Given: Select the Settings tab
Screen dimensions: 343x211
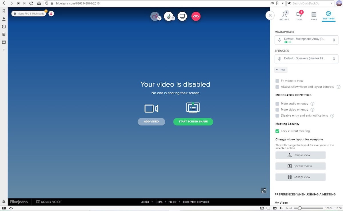Looking at the screenshot, I should click(328, 16).
